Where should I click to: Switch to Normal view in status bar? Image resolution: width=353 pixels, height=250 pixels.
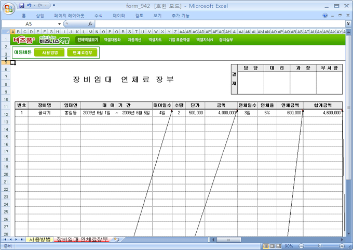tap(265, 246)
